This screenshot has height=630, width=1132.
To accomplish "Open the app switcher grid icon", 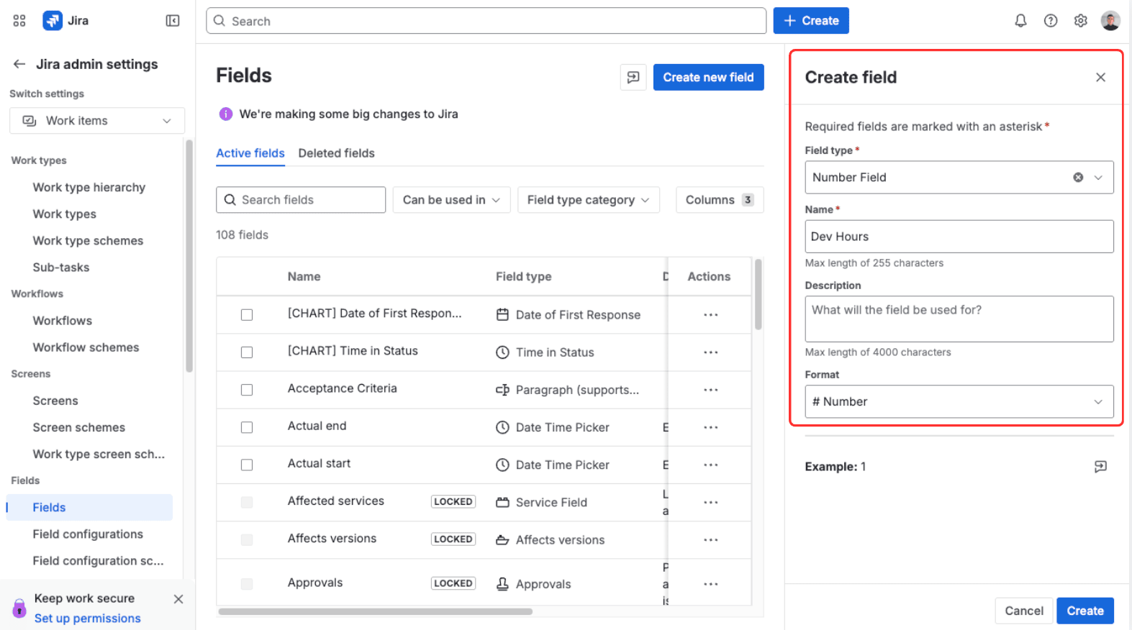I will click(19, 21).
